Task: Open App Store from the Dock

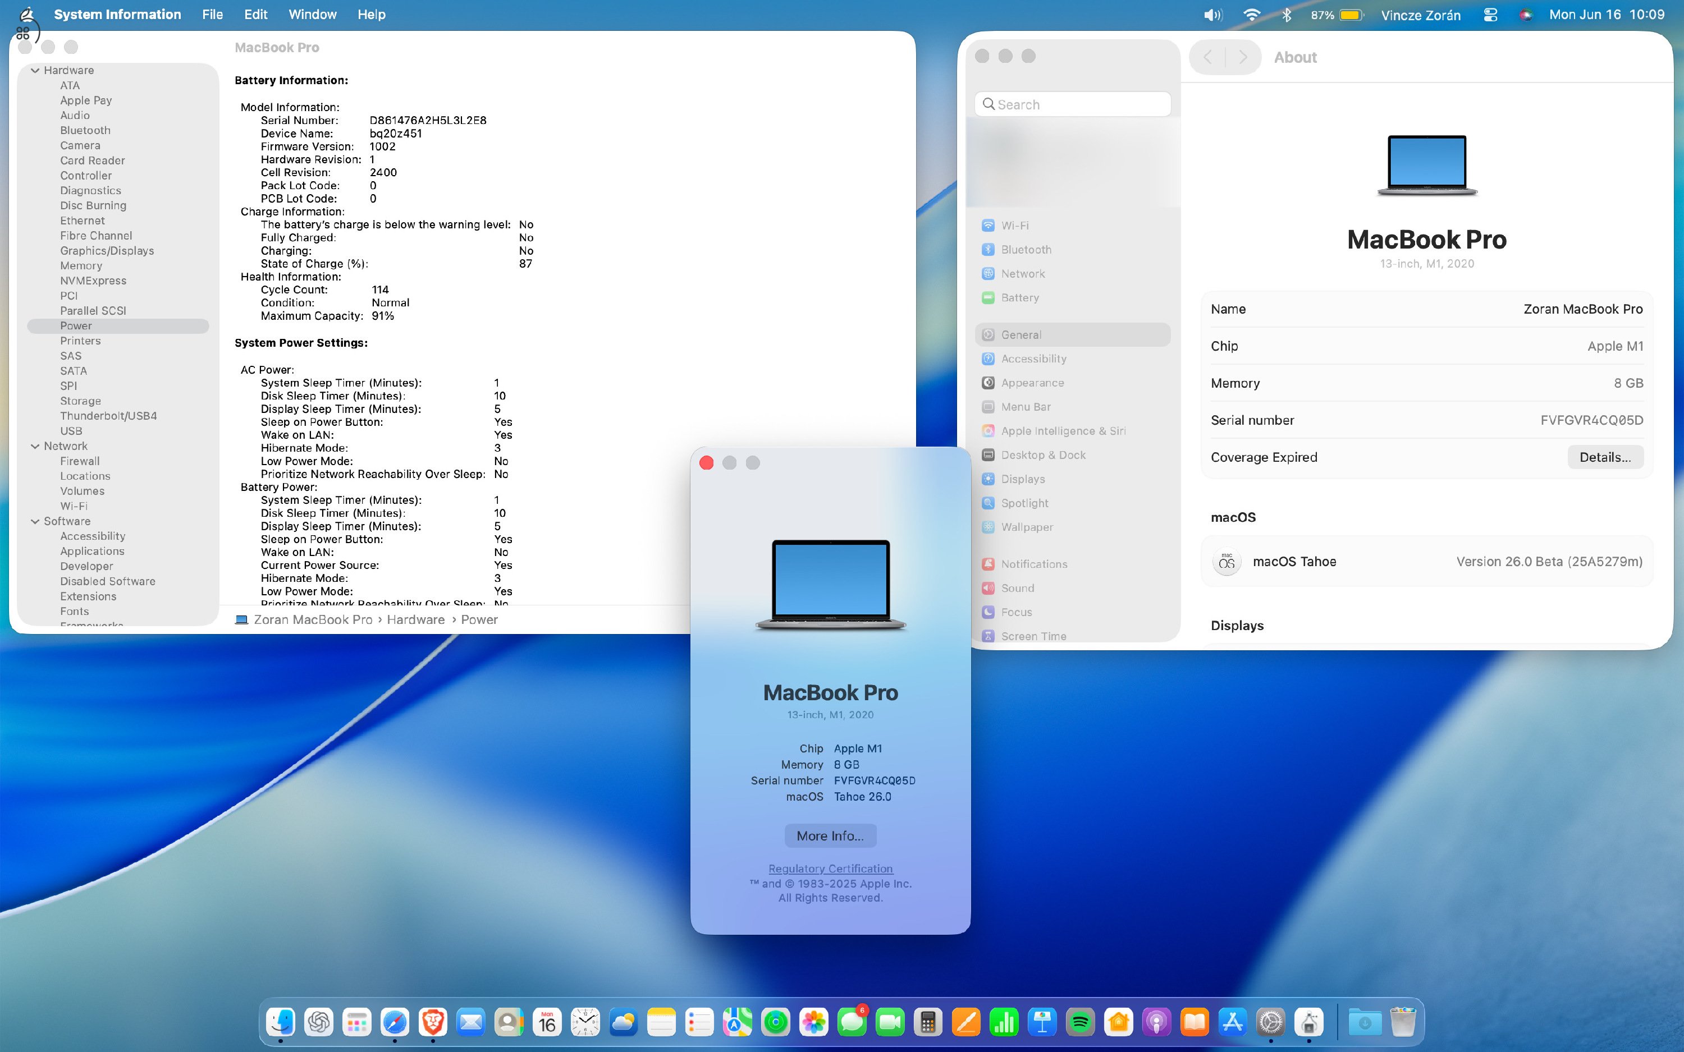Action: 1232,1022
